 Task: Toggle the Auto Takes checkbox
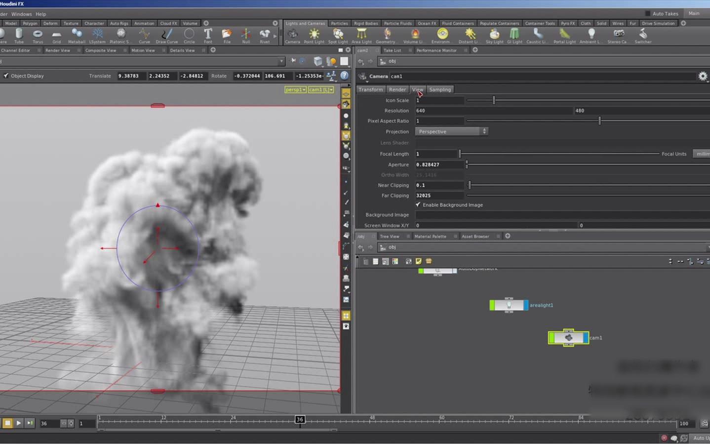[x=648, y=13]
